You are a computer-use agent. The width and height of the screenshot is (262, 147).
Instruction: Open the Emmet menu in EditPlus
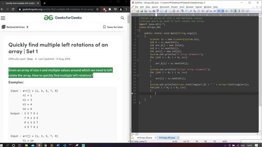(x=199, y=7)
